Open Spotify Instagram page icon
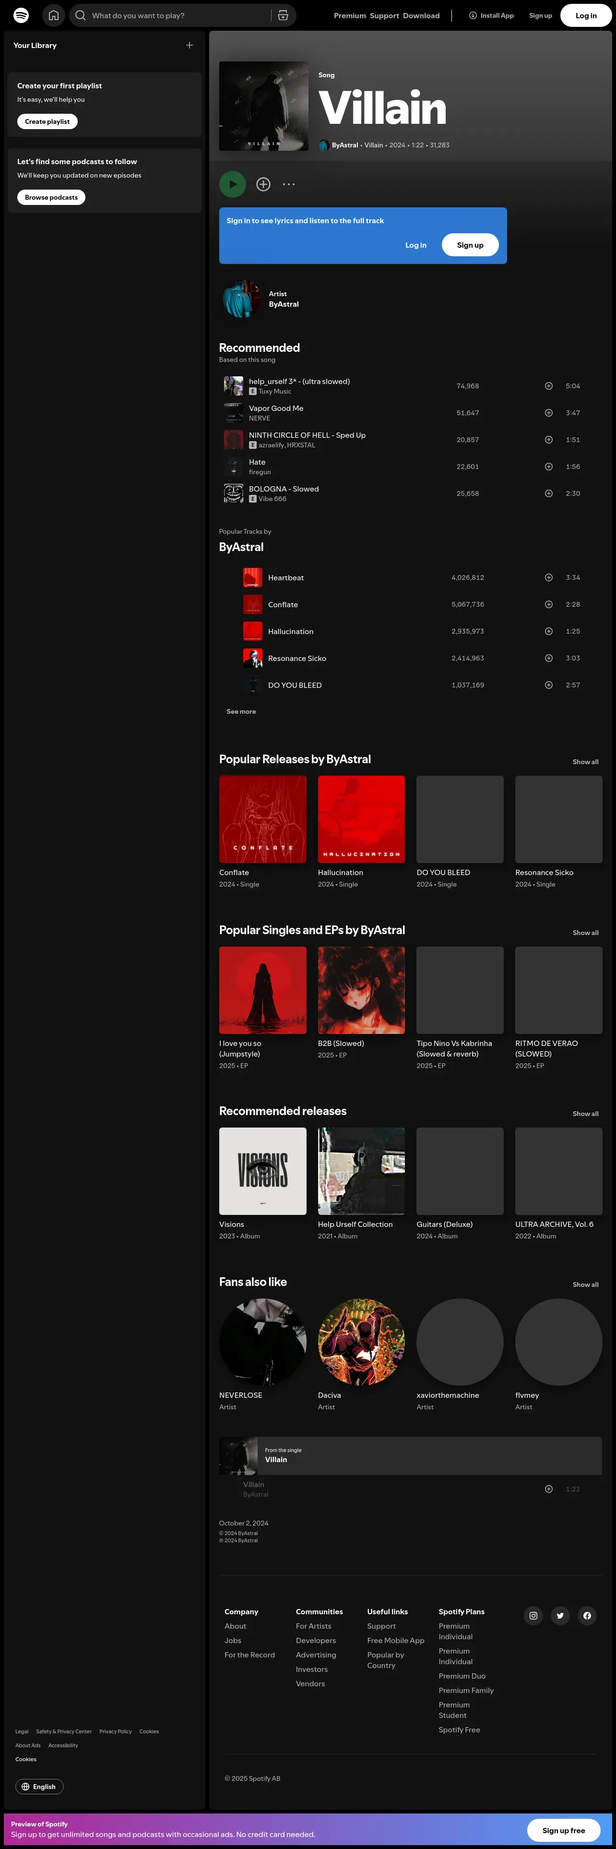Image resolution: width=616 pixels, height=1849 pixels. [x=533, y=1616]
